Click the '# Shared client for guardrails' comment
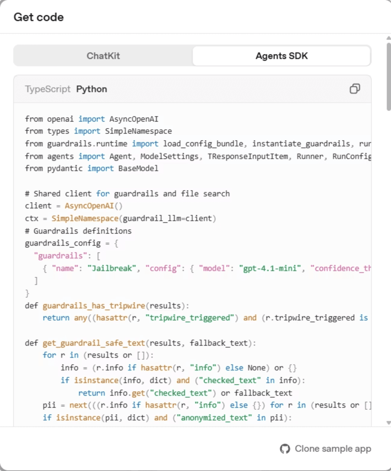 pos(127,194)
